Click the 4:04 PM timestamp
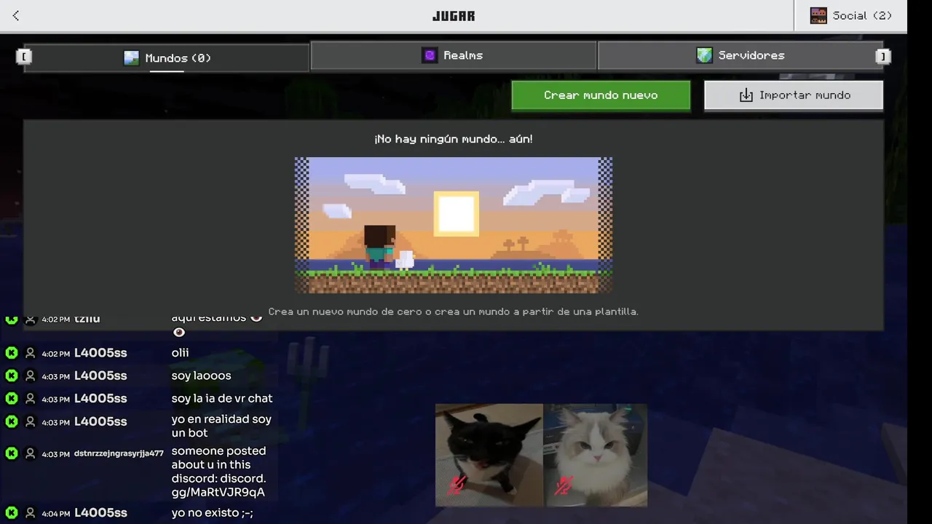Viewport: 932px width, 524px height. (55, 514)
